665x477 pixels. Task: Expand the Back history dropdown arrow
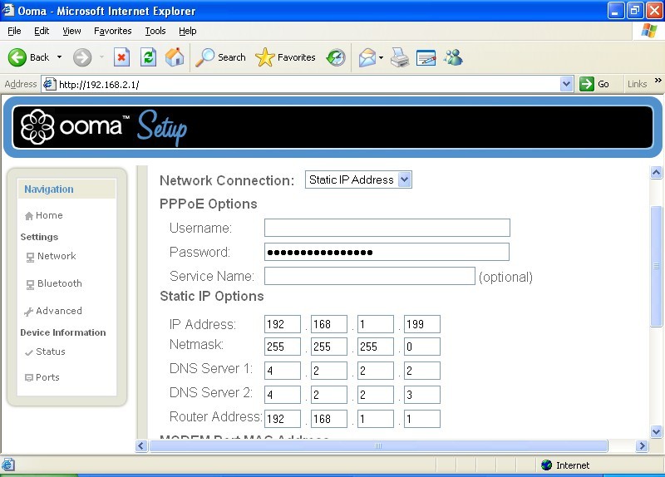[x=59, y=57]
